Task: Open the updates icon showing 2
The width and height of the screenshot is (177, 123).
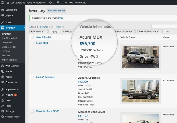Action: [x=51, y=2]
